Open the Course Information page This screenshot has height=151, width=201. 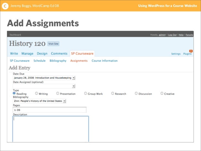pyautogui.click(x=105, y=61)
